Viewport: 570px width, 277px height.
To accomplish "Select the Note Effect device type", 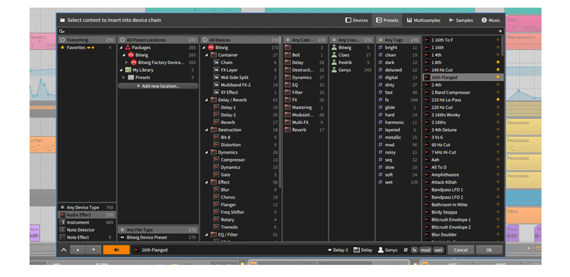I will click(86, 237).
